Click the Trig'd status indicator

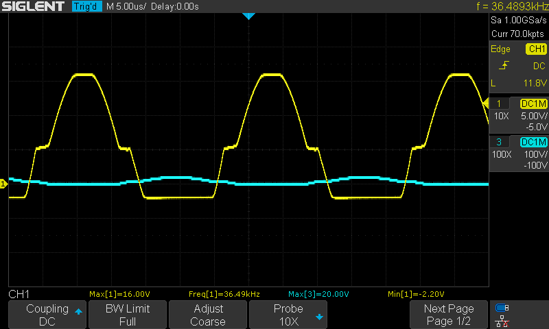pos(86,6)
